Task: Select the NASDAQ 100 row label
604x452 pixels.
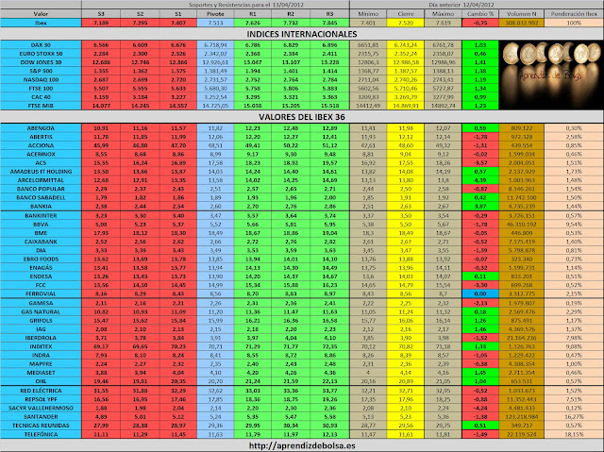Action: (x=41, y=79)
